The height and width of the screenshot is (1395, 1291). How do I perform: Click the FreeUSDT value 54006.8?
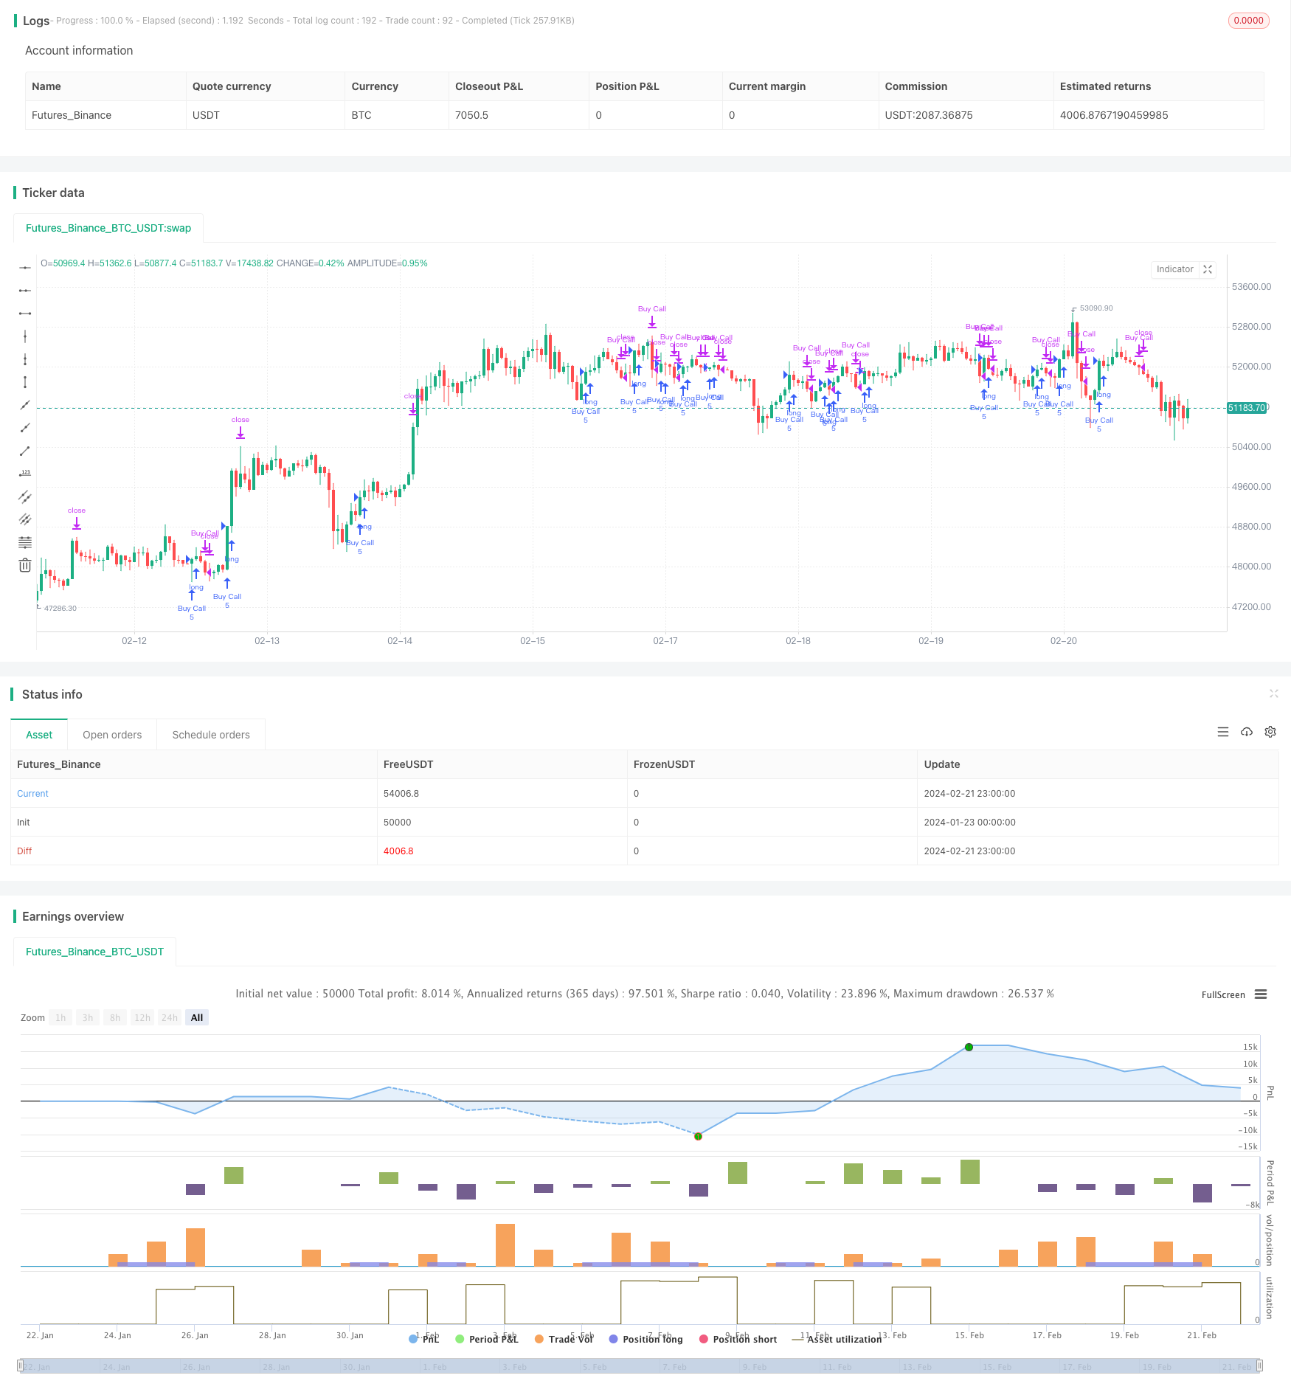[401, 794]
